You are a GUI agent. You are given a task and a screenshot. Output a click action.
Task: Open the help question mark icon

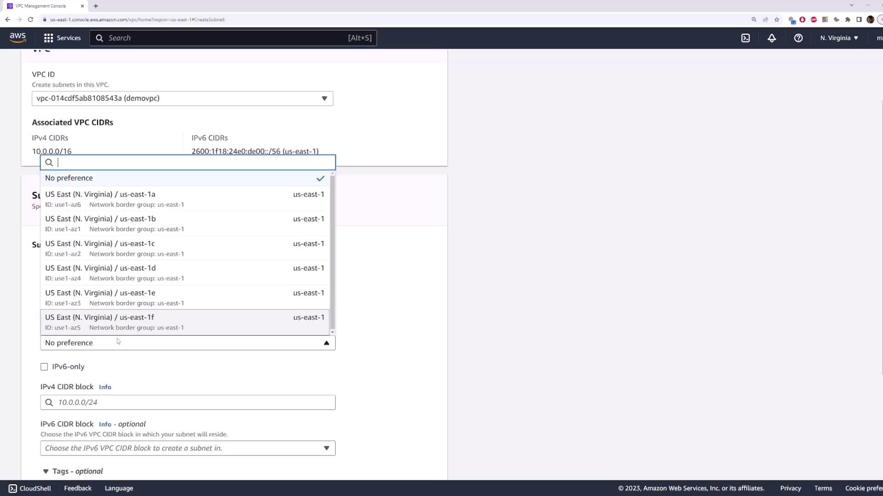click(x=798, y=38)
